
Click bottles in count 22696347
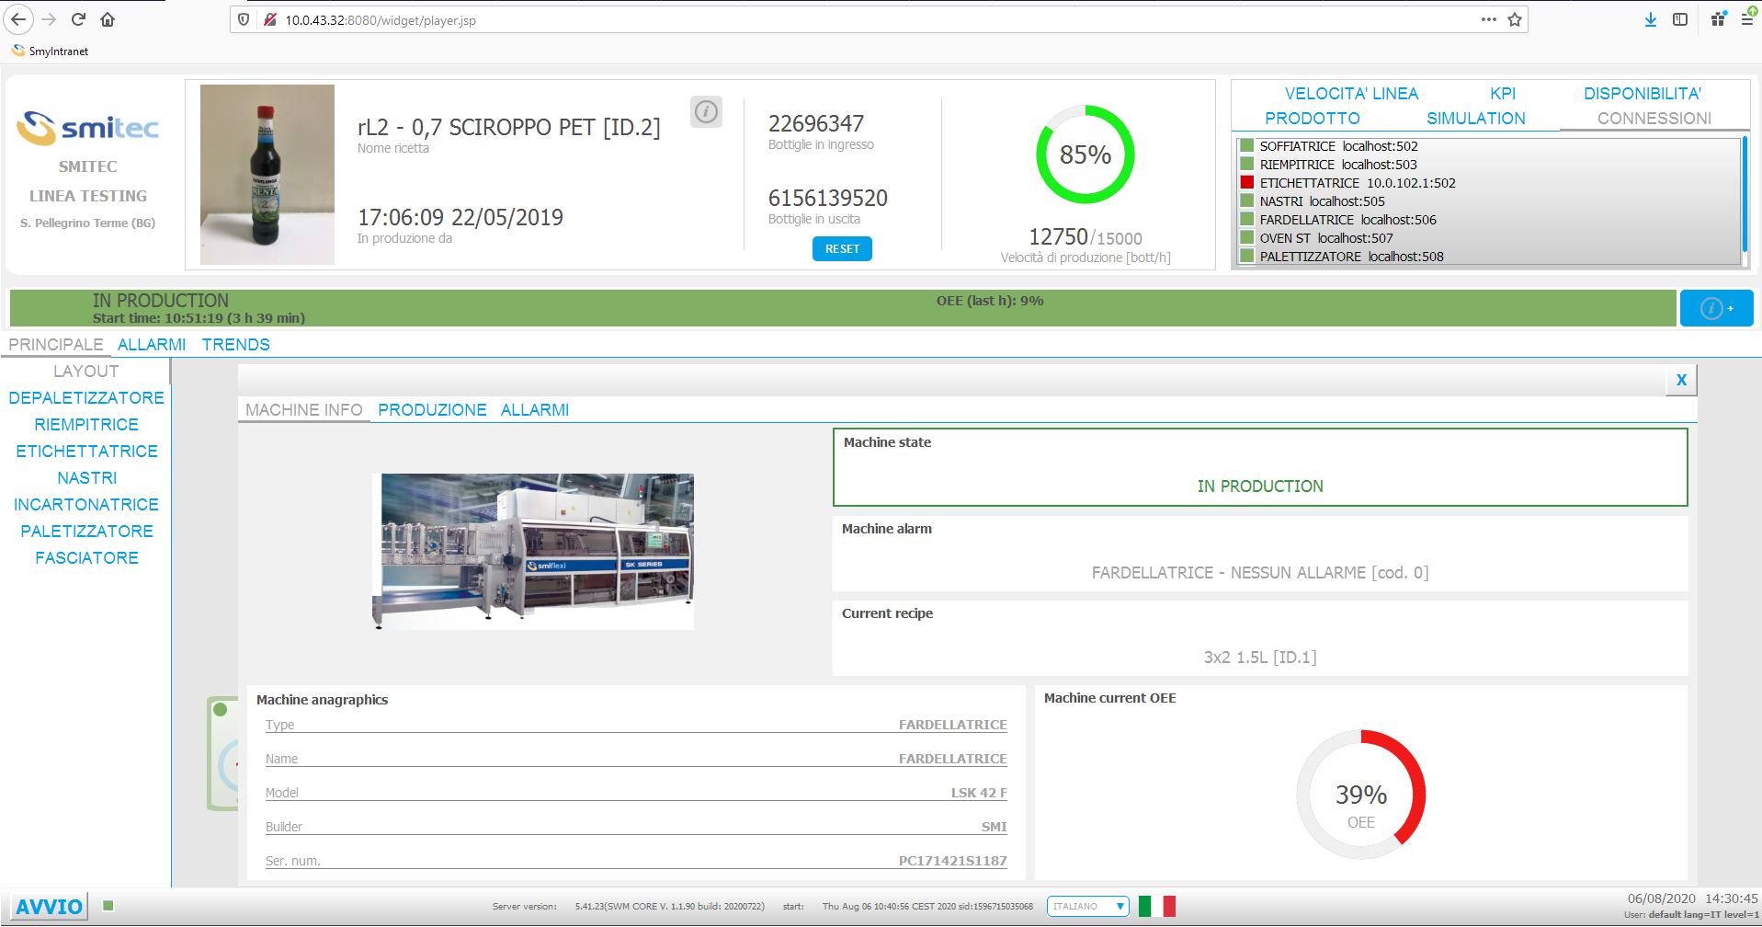(x=816, y=123)
